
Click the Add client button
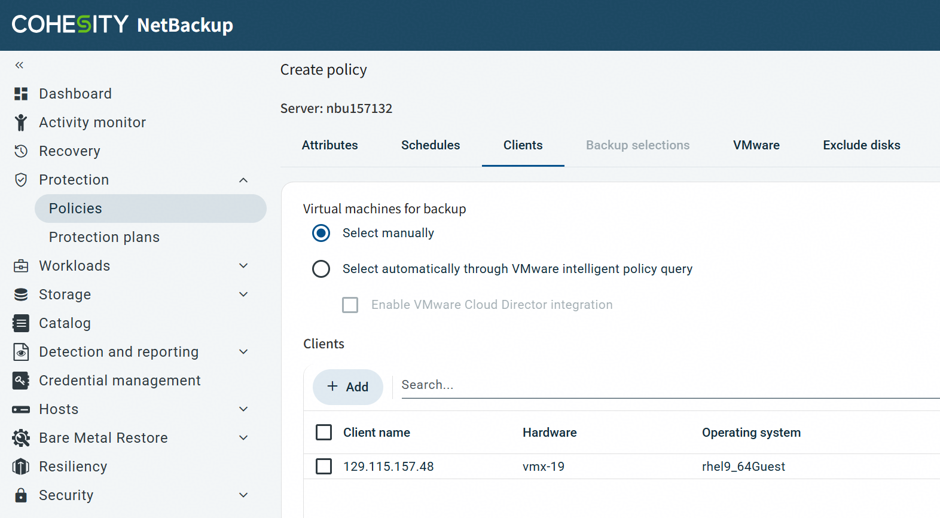[348, 387]
